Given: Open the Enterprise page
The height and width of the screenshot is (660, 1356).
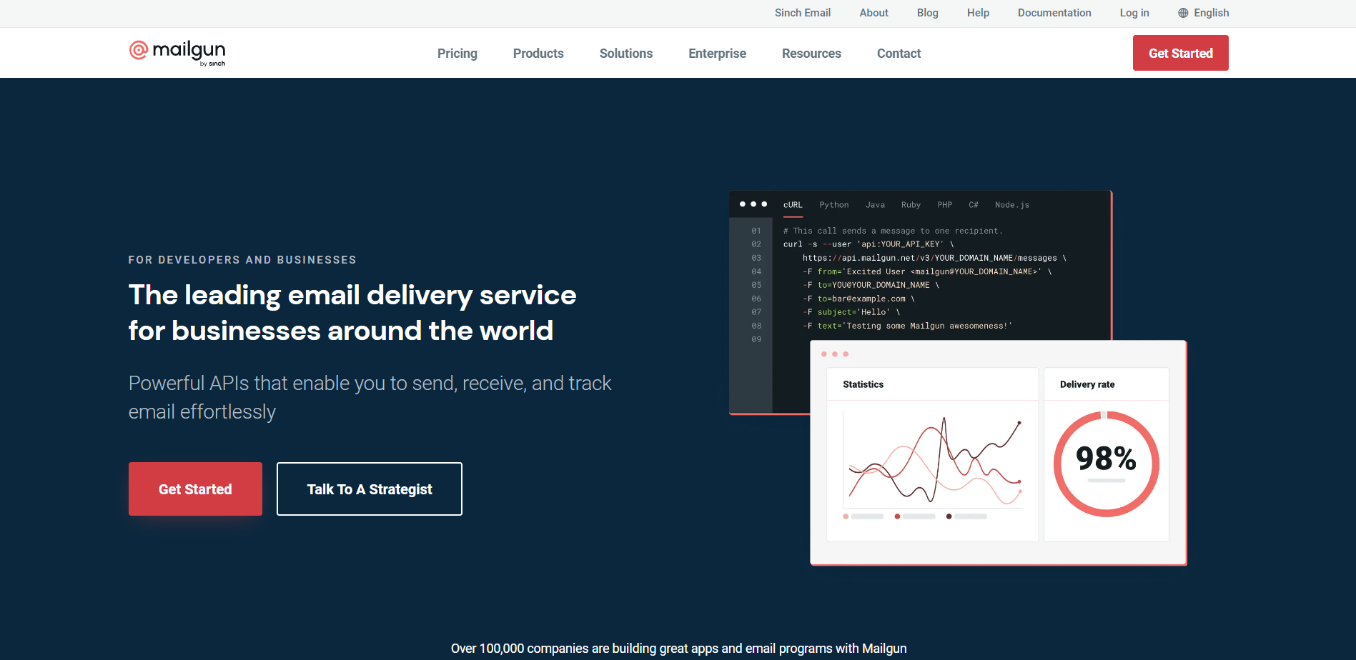Looking at the screenshot, I should [x=717, y=54].
